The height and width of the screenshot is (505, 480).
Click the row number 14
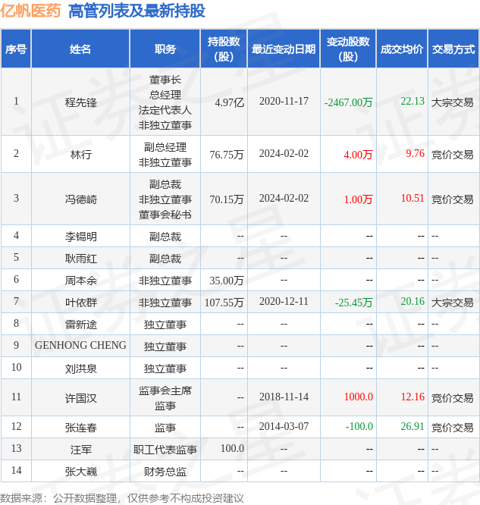[16, 470]
